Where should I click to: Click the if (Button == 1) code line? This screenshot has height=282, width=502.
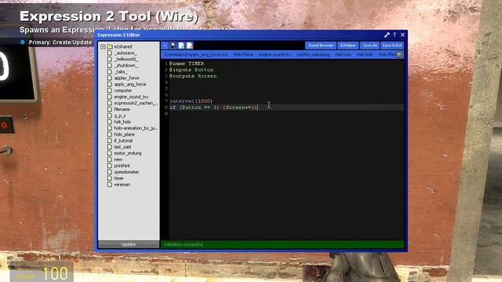coord(213,107)
